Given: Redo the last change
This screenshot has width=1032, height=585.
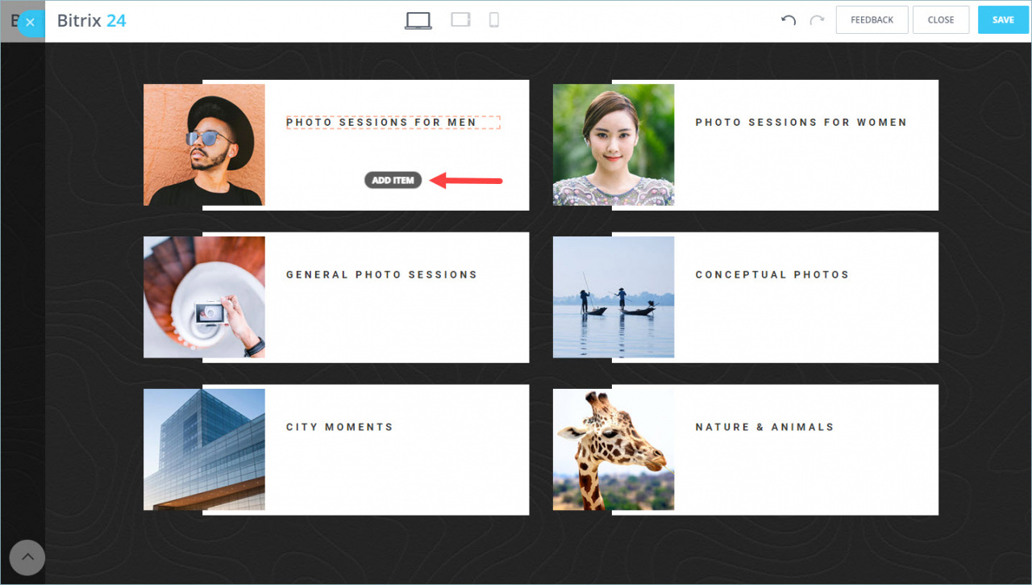Looking at the screenshot, I should pyautogui.click(x=817, y=19).
